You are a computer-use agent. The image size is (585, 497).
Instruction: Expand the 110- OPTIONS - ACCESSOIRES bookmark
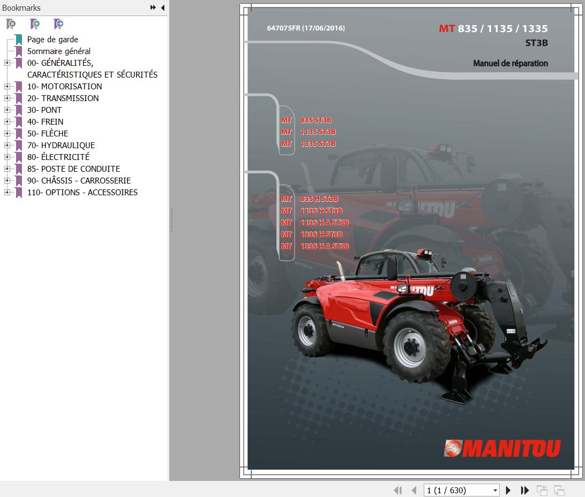pyautogui.click(x=7, y=192)
